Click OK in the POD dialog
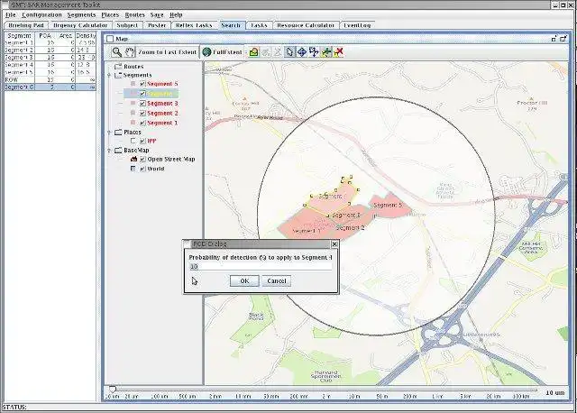The width and height of the screenshot is (577, 413). point(244,280)
